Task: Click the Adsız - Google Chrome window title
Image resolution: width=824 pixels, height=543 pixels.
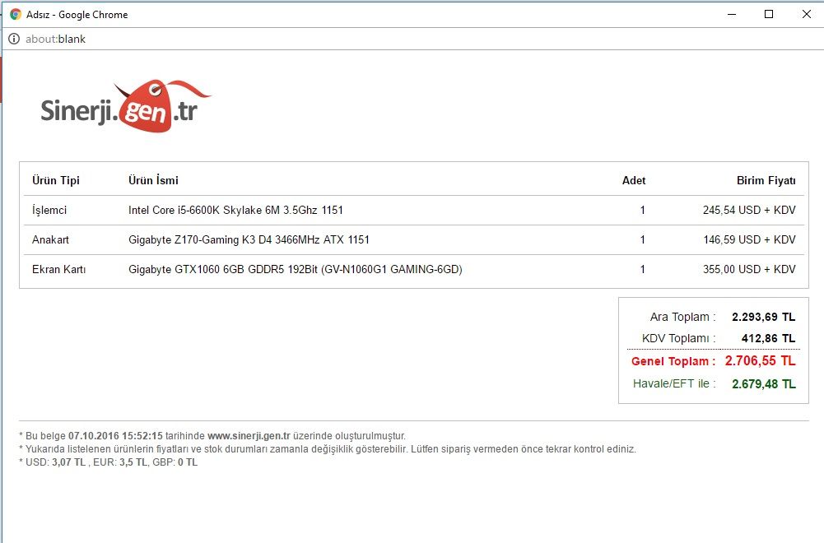Action: click(x=77, y=15)
